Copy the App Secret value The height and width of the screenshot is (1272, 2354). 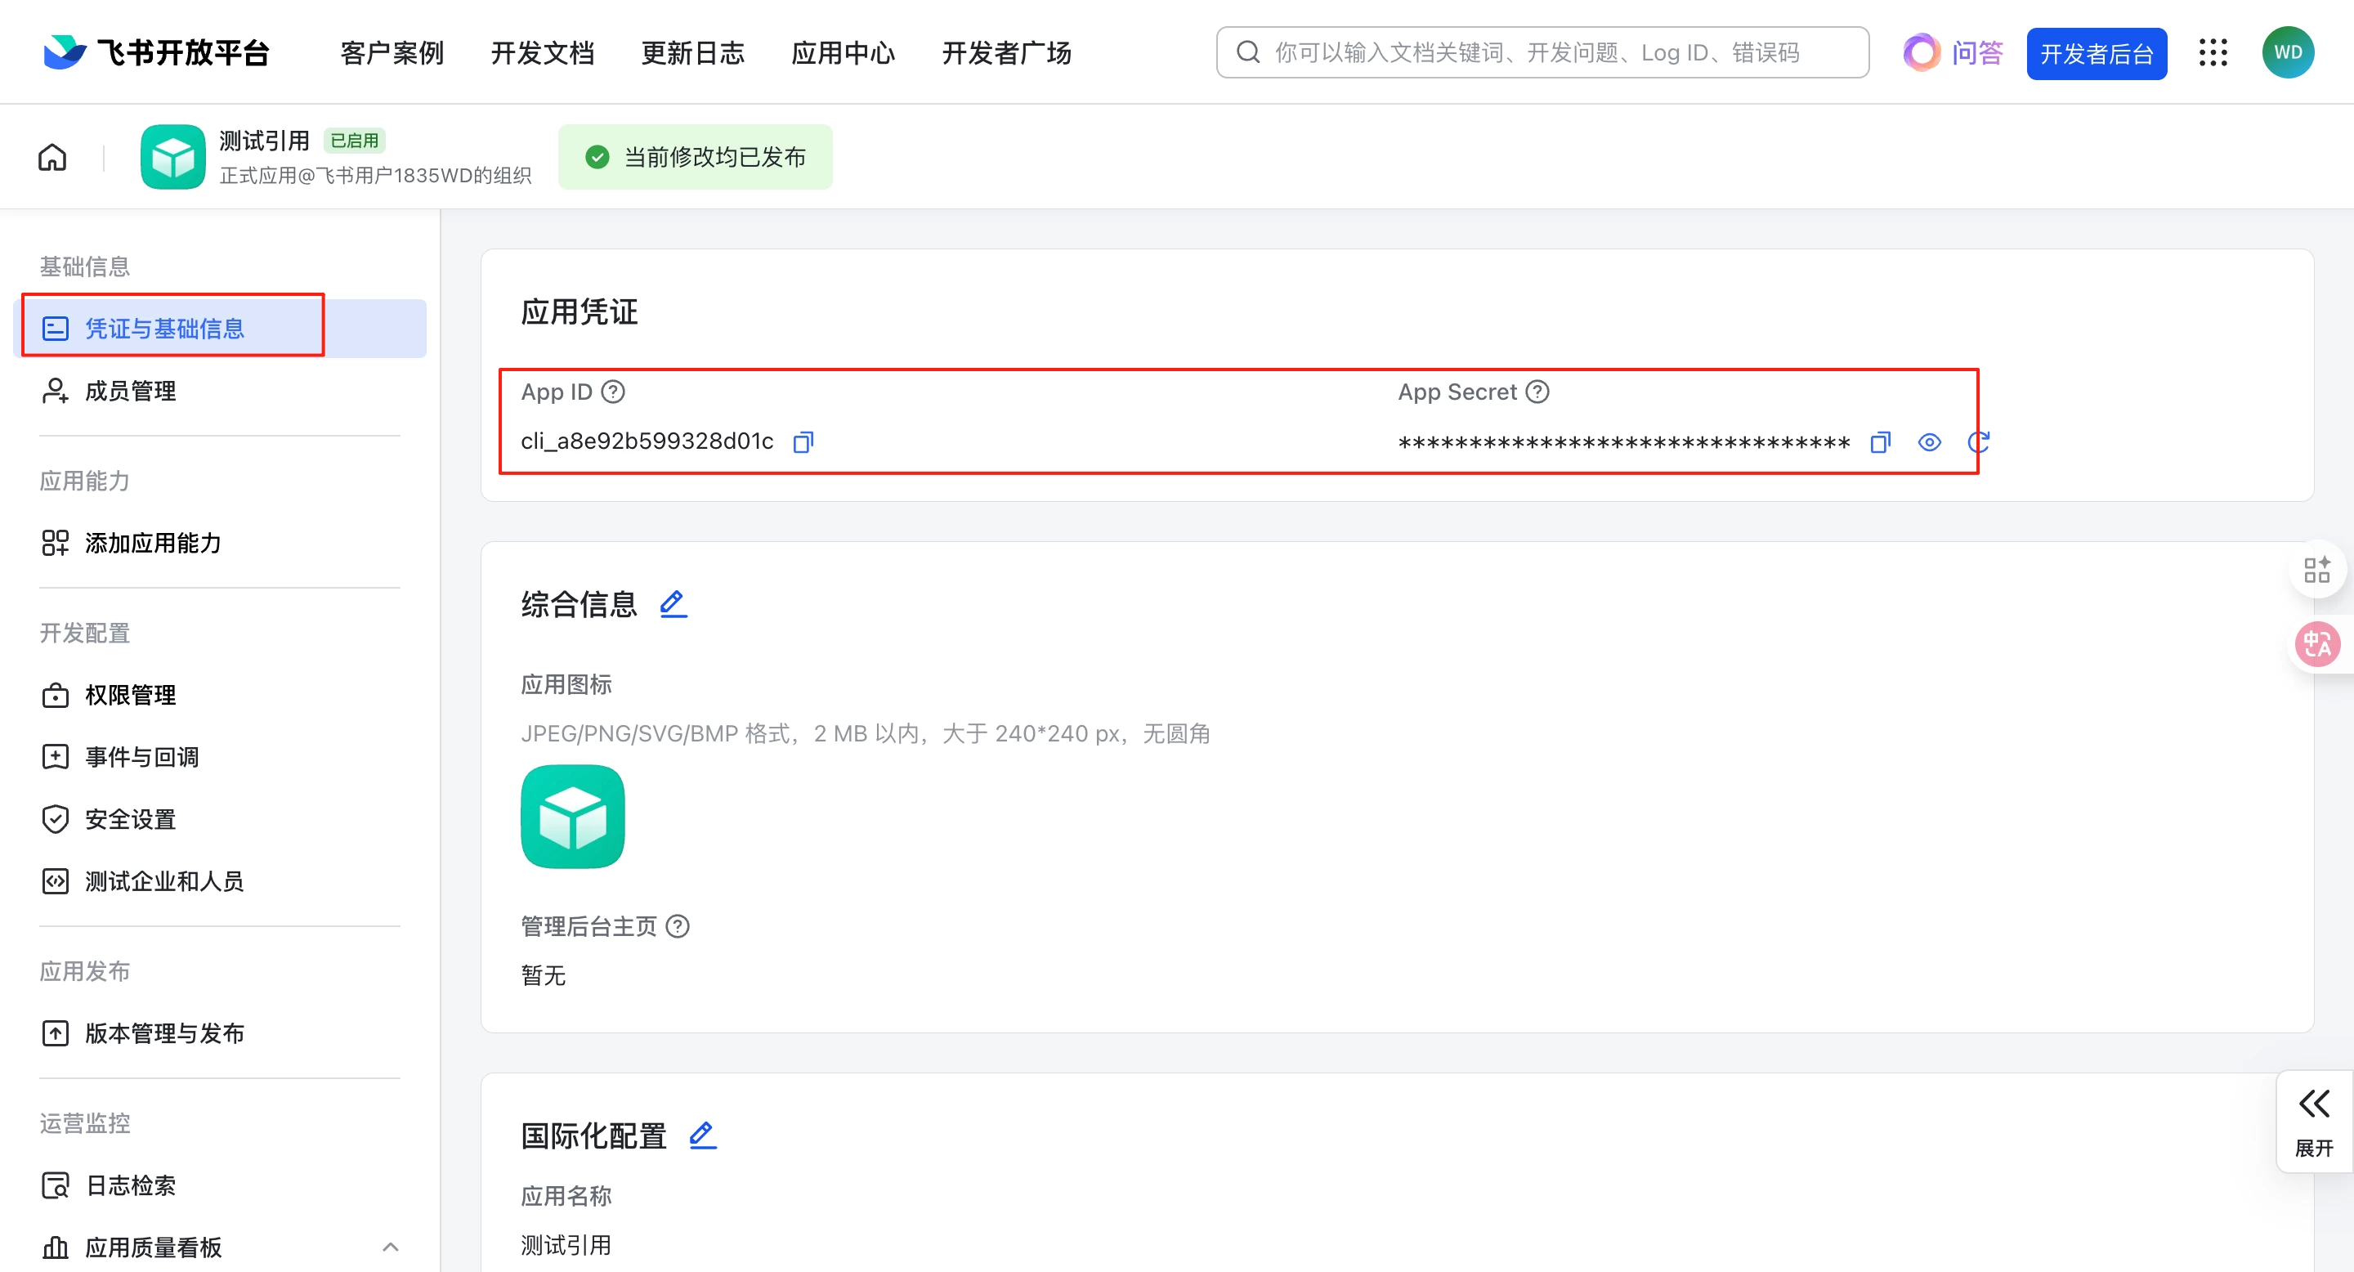click(1880, 442)
